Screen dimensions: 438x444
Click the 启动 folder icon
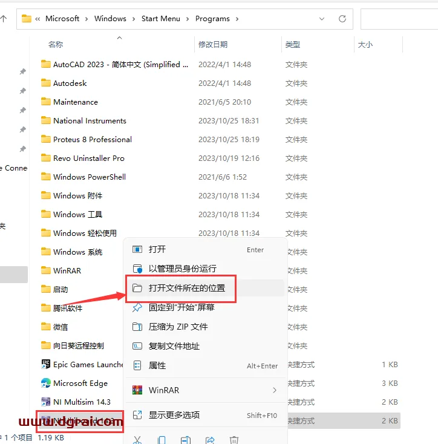(x=46, y=289)
